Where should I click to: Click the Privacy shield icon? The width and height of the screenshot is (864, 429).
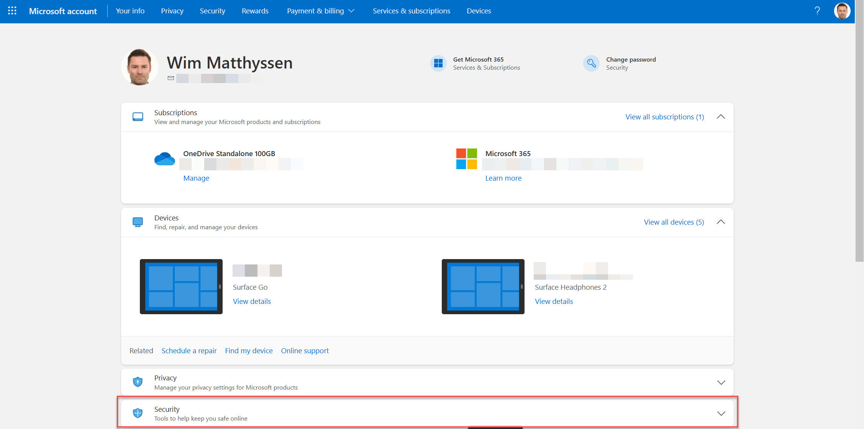(x=138, y=382)
